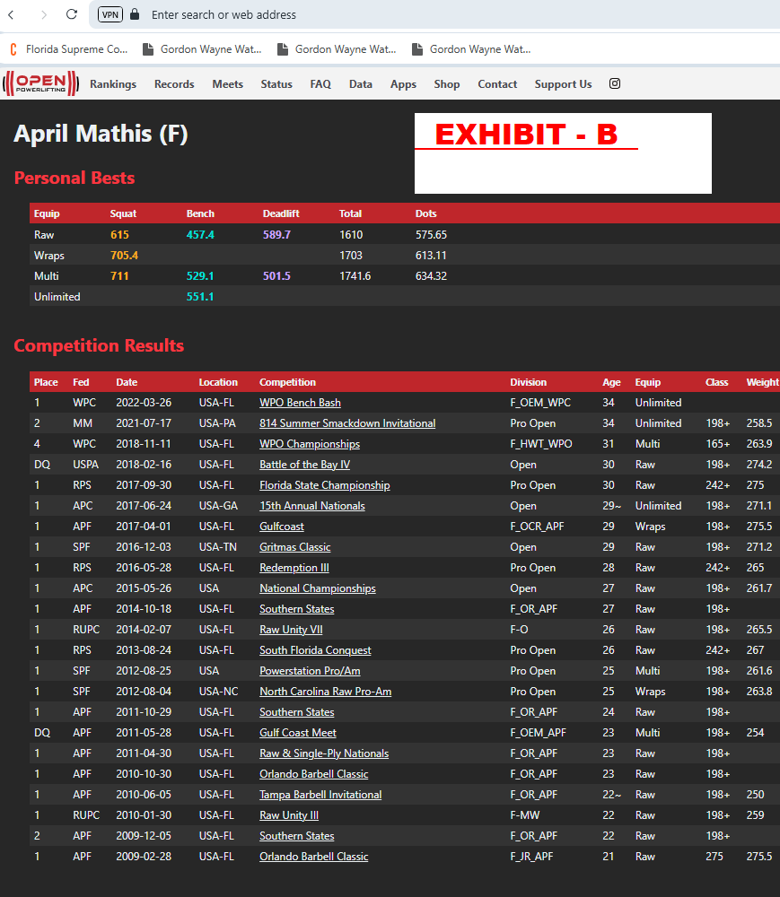
Task: View the Battle of the Bay IV meet
Action: [x=304, y=465]
